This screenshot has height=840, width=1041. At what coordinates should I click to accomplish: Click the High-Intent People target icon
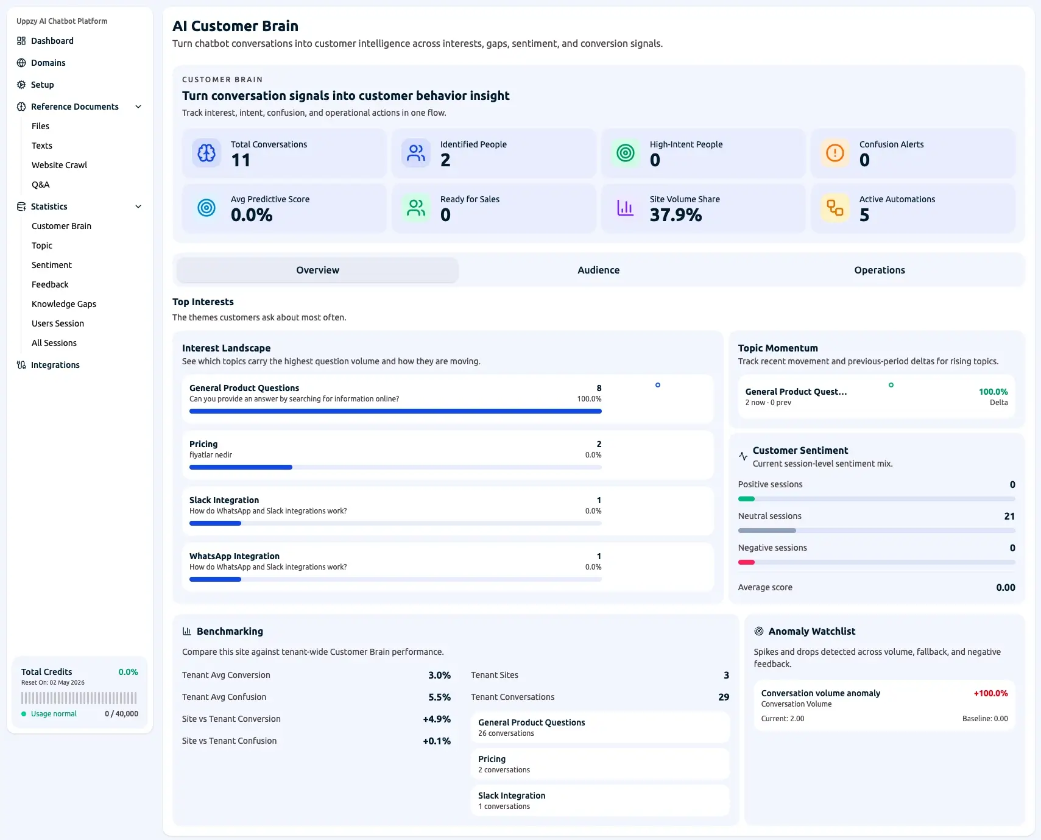tap(625, 153)
